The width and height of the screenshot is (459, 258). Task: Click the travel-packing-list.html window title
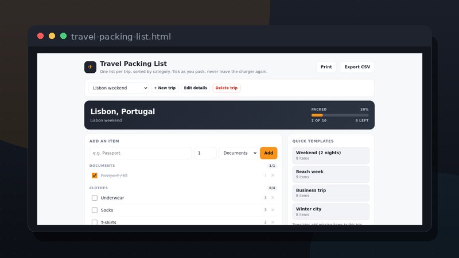[121, 37]
